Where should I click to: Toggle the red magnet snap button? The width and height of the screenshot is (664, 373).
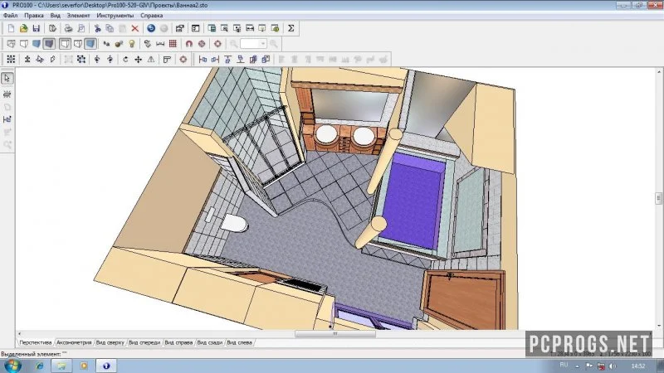189,44
